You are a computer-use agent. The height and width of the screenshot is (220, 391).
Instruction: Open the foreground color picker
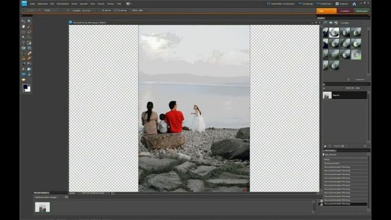[x=25, y=87]
